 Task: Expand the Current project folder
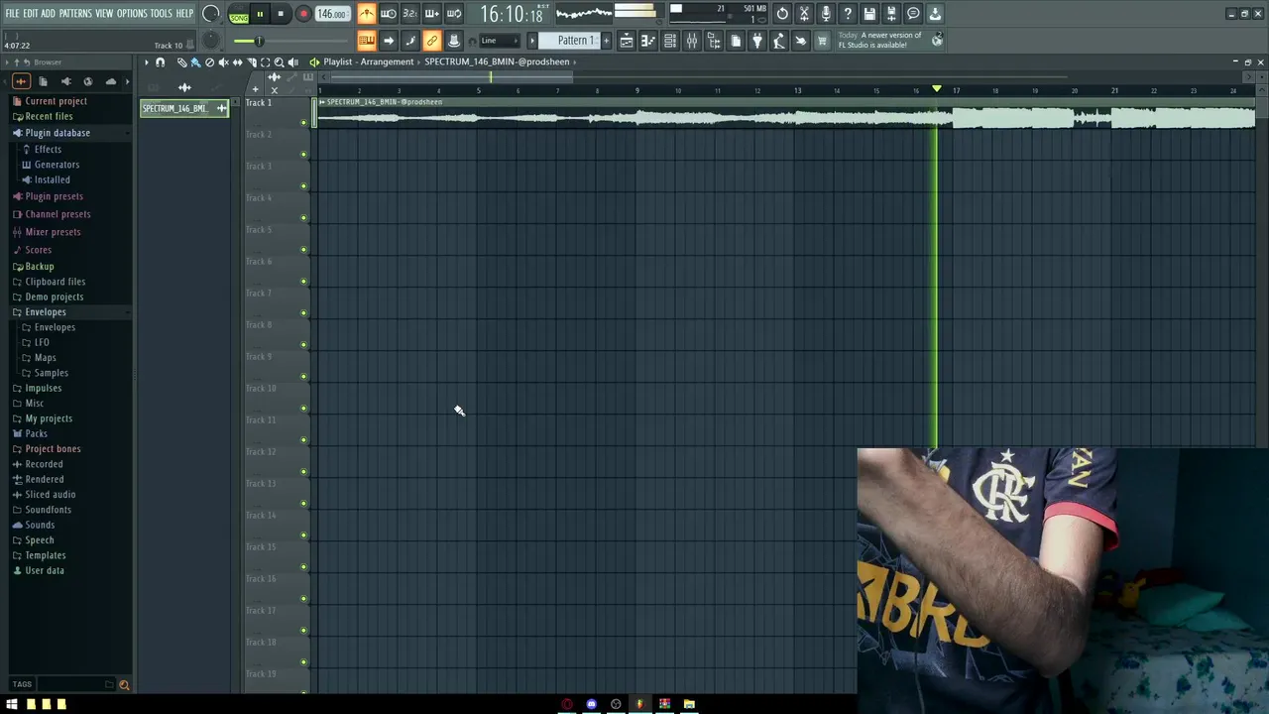[56, 101]
